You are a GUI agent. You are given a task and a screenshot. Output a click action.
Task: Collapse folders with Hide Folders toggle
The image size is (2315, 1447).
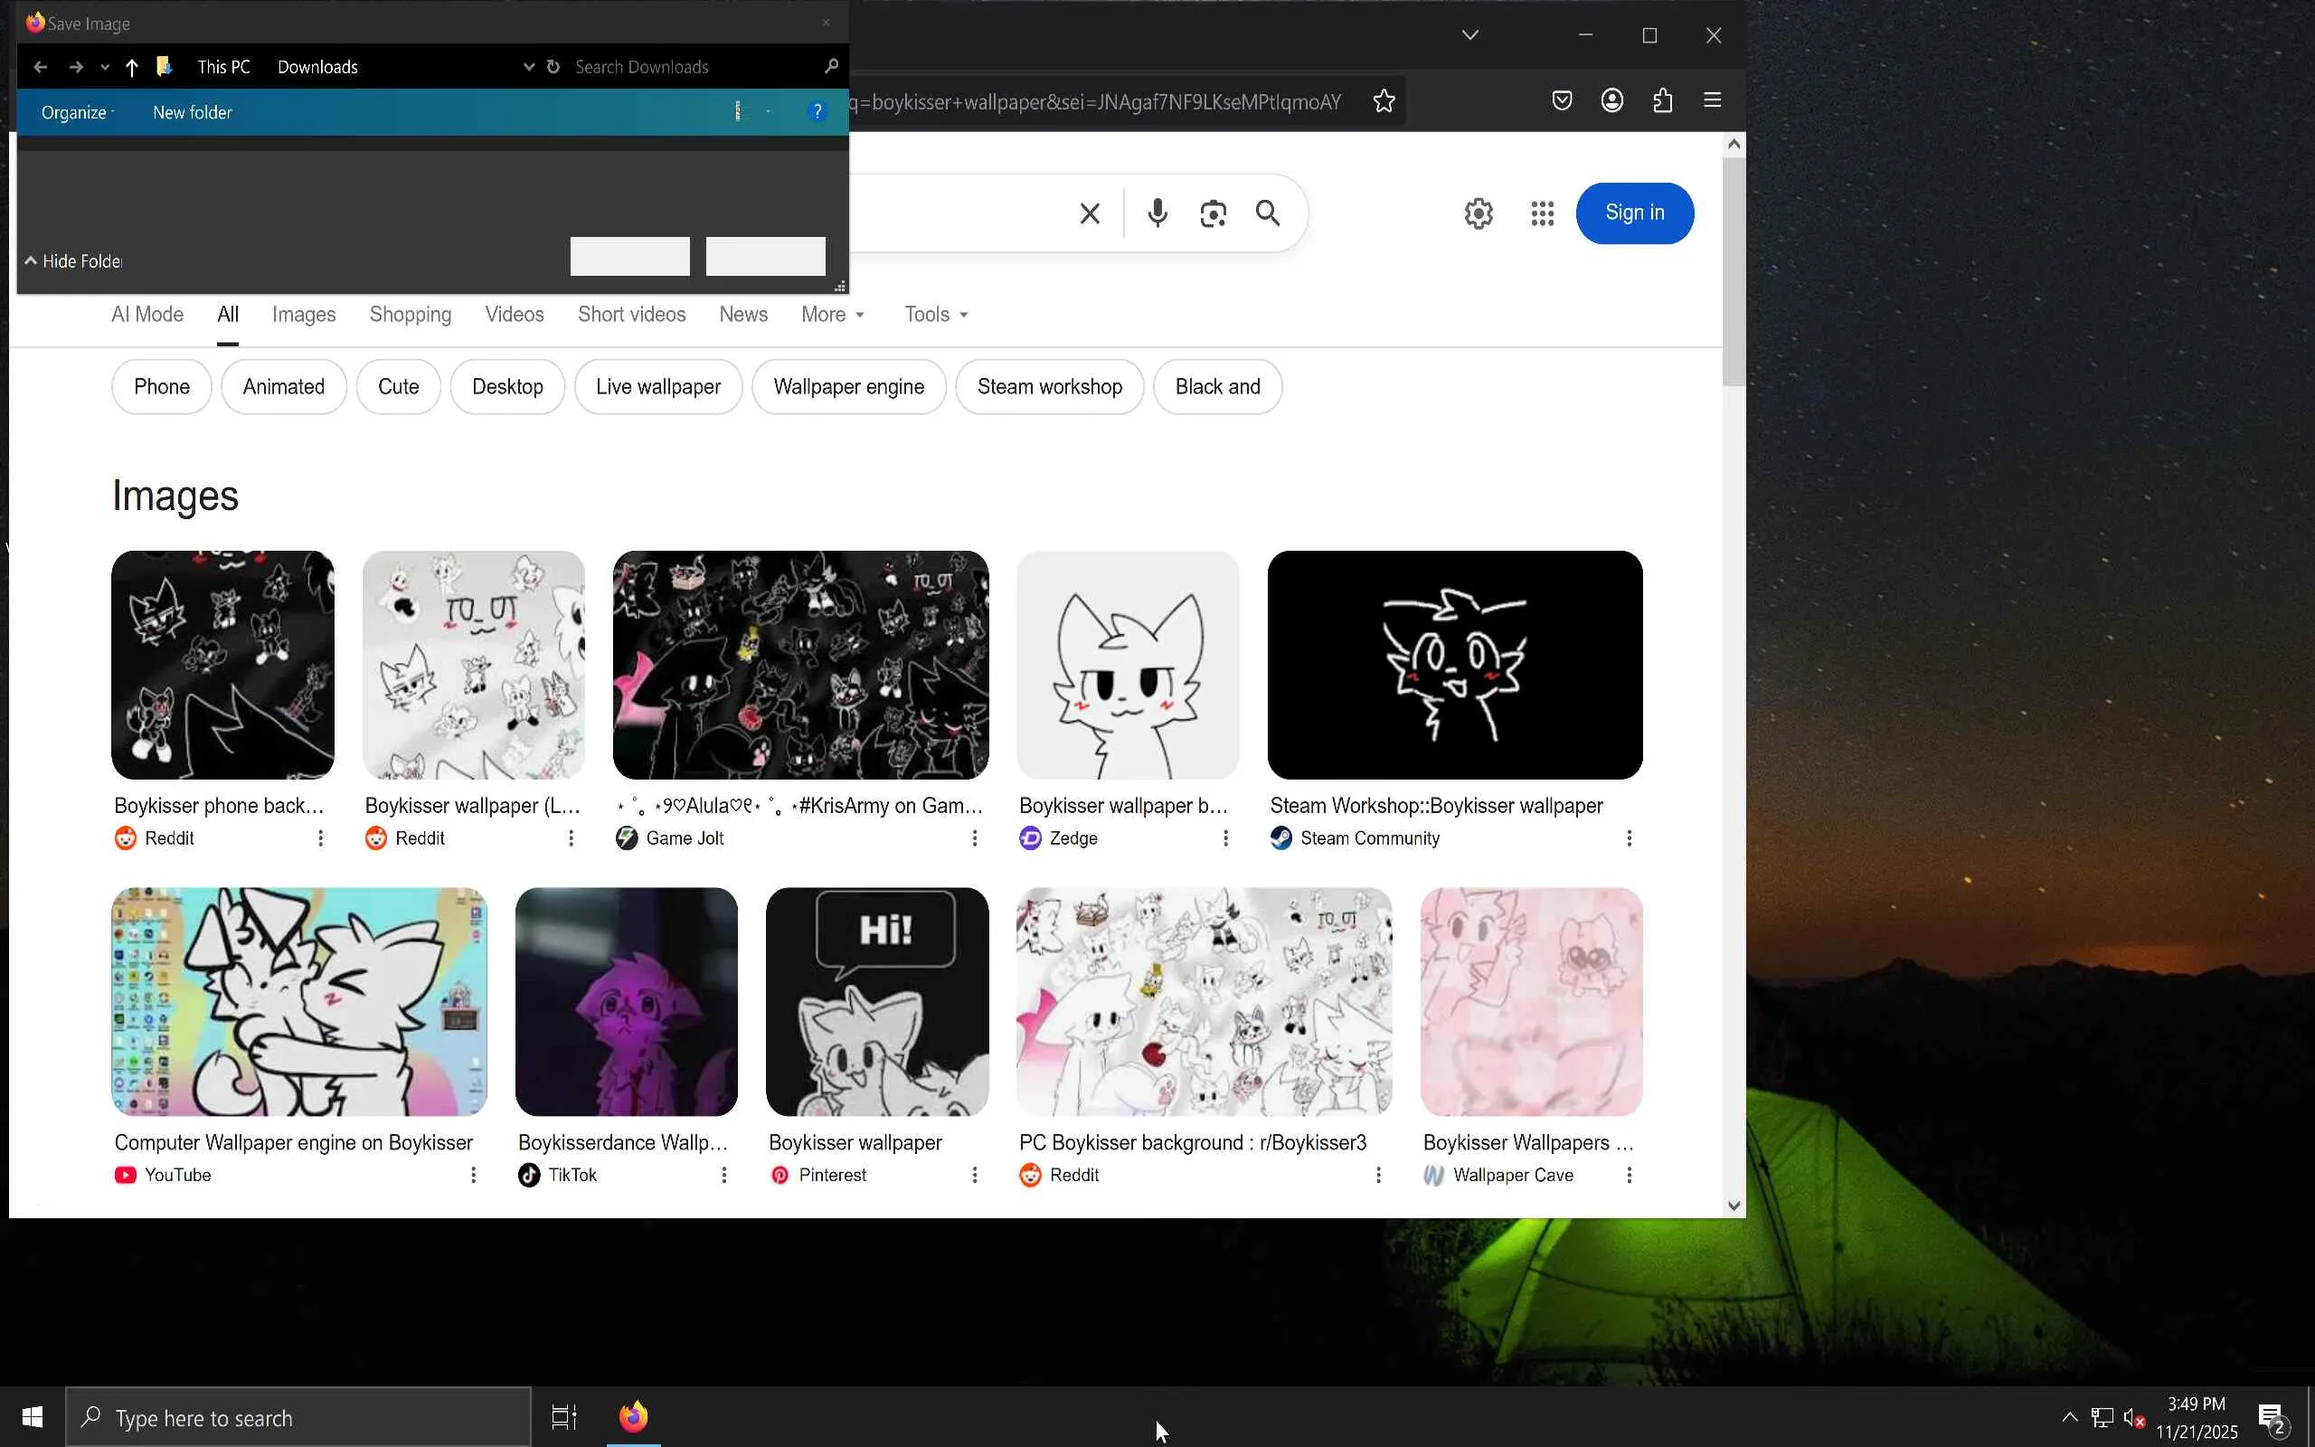(x=73, y=261)
